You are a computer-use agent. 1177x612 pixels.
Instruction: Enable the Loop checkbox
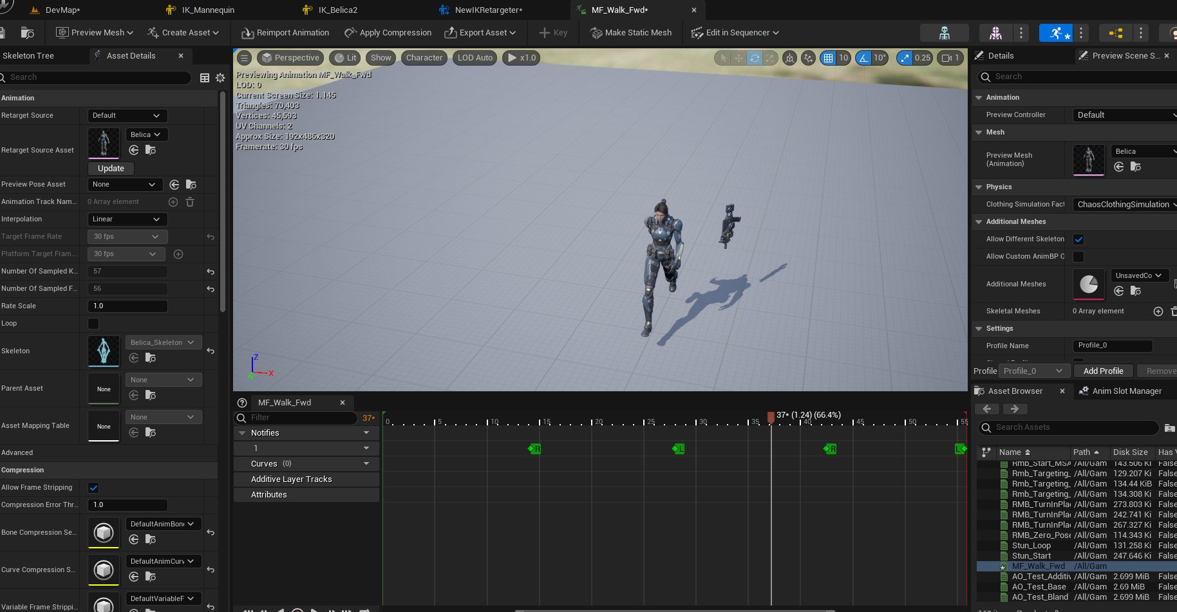pyautogui.click(x=93, y=324)
